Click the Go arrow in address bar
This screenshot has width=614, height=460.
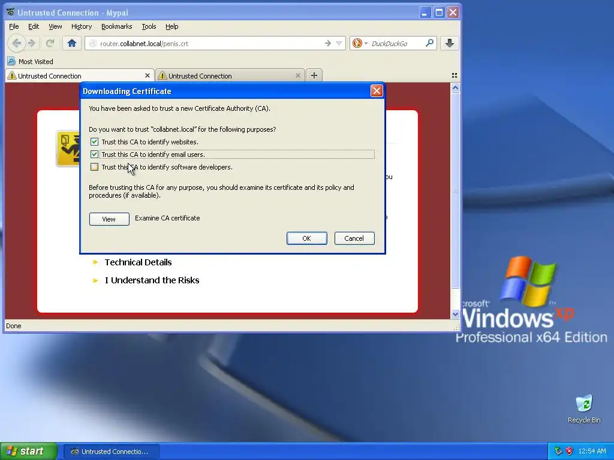click(328, 43)
